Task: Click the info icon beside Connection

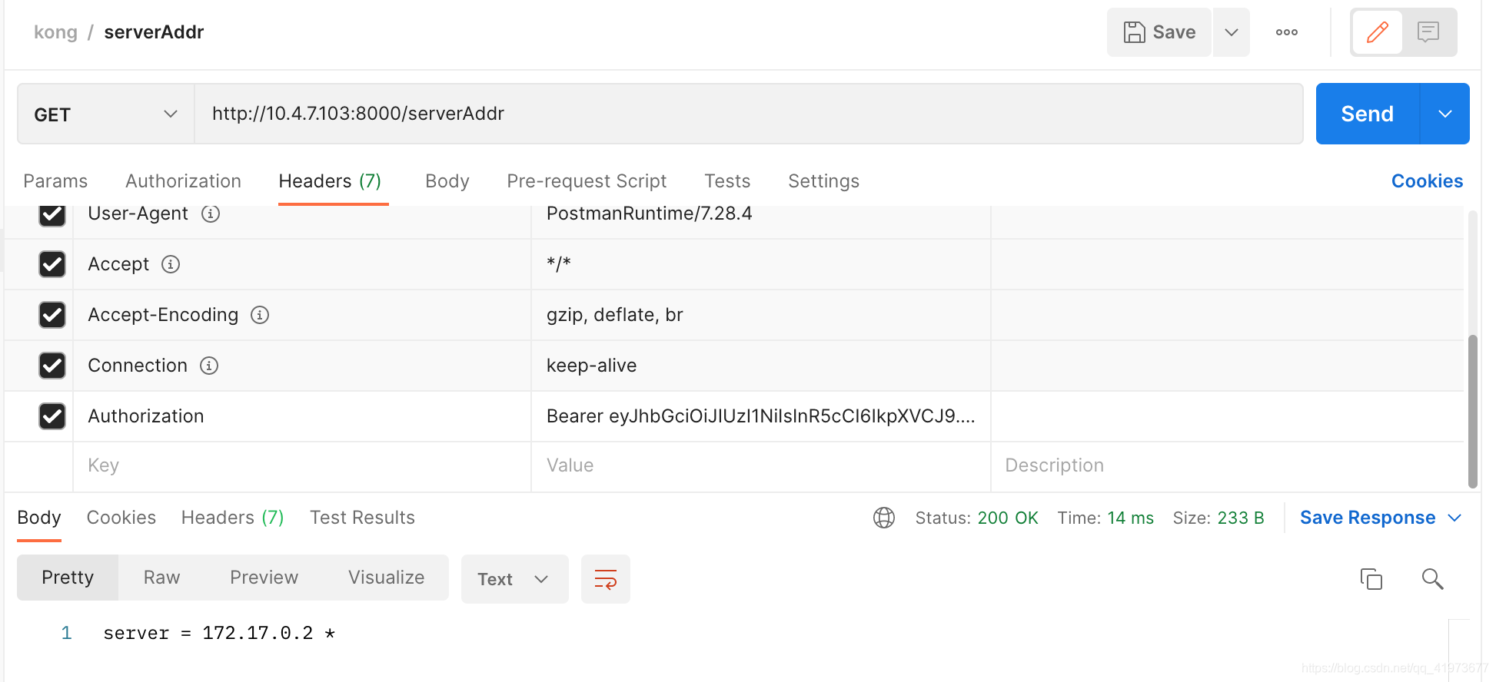Action: click(x=209, y=366)
